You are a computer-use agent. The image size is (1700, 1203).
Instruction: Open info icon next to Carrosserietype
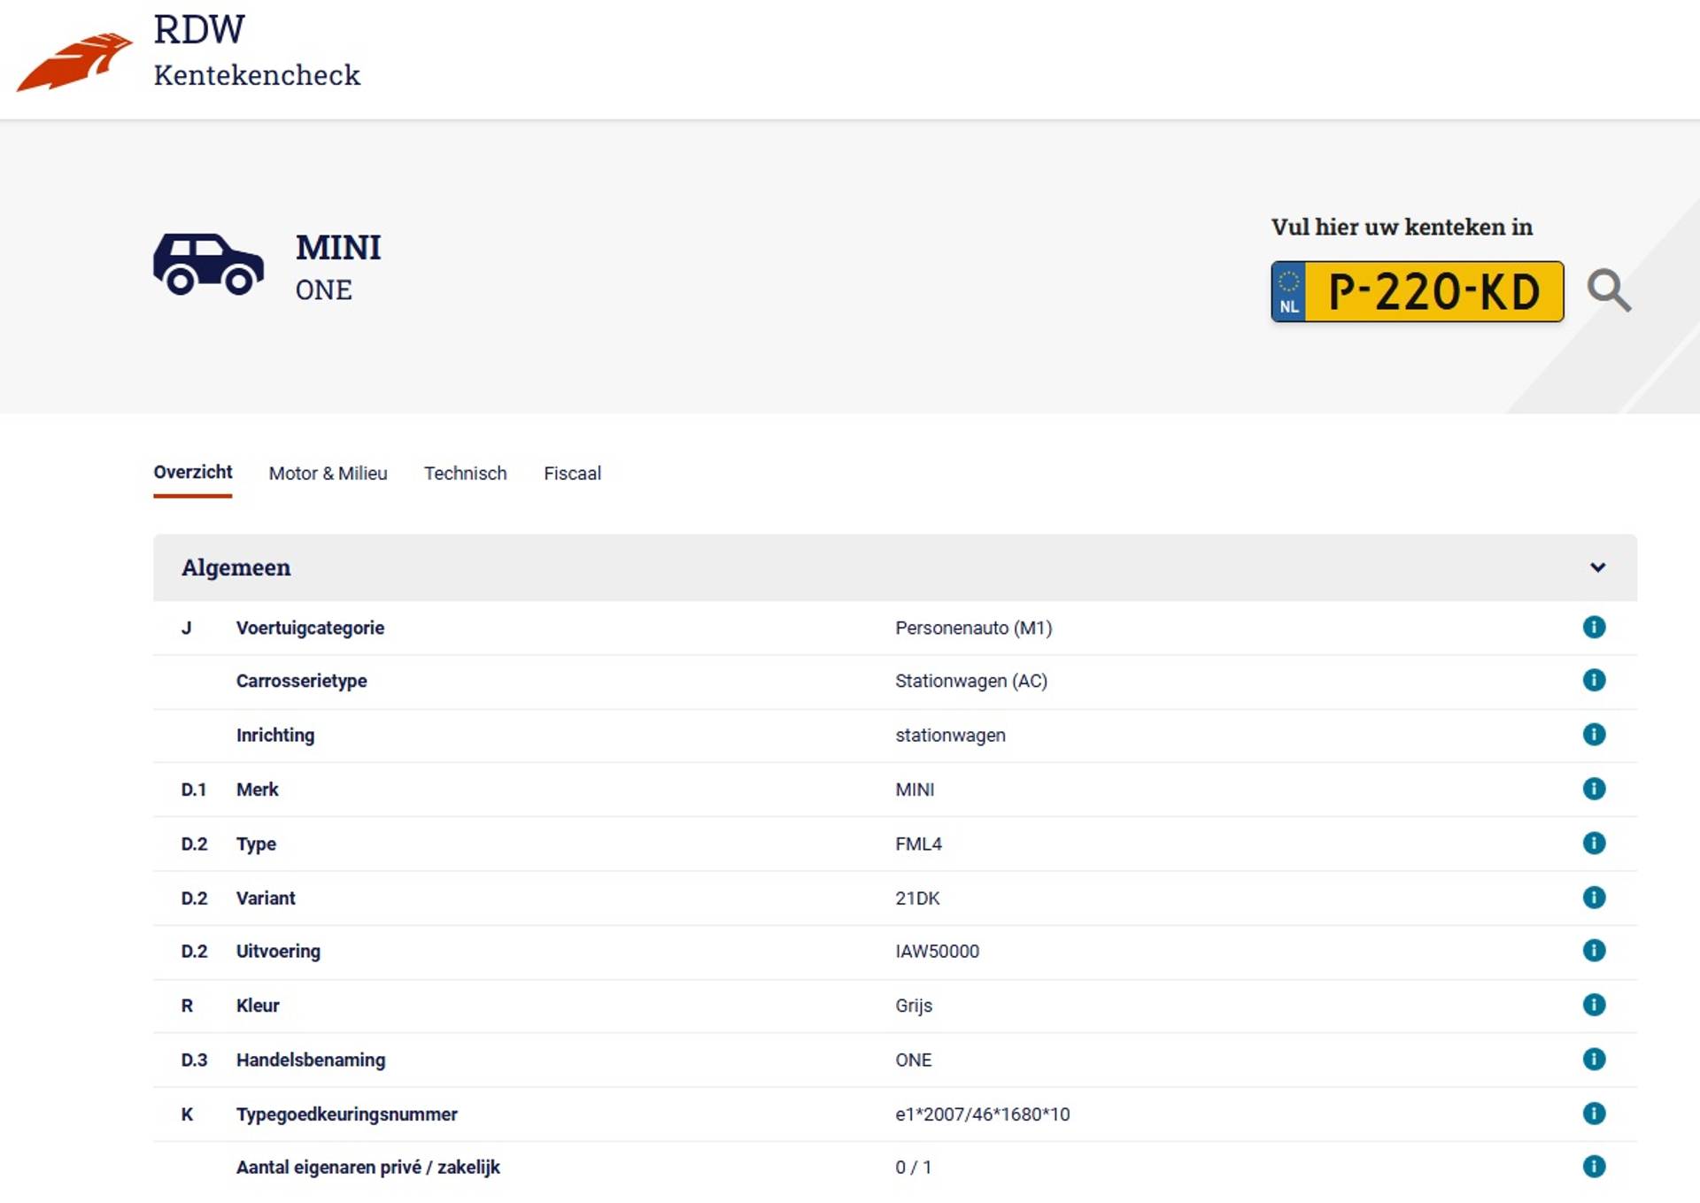click(x=1594, y=681)
